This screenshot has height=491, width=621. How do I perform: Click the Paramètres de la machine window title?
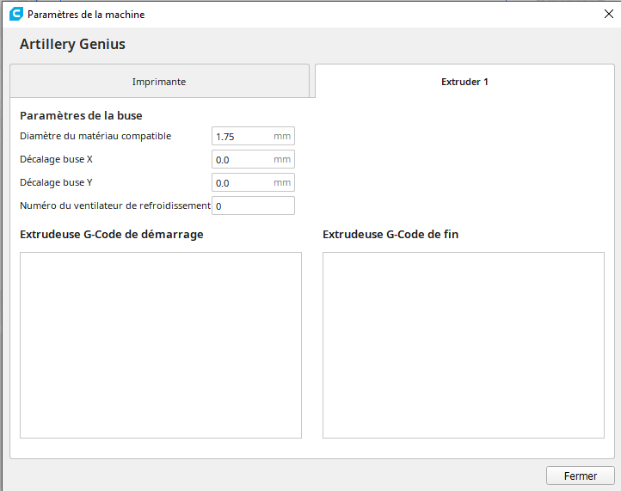pyautogui.click(x=86, y=15)
